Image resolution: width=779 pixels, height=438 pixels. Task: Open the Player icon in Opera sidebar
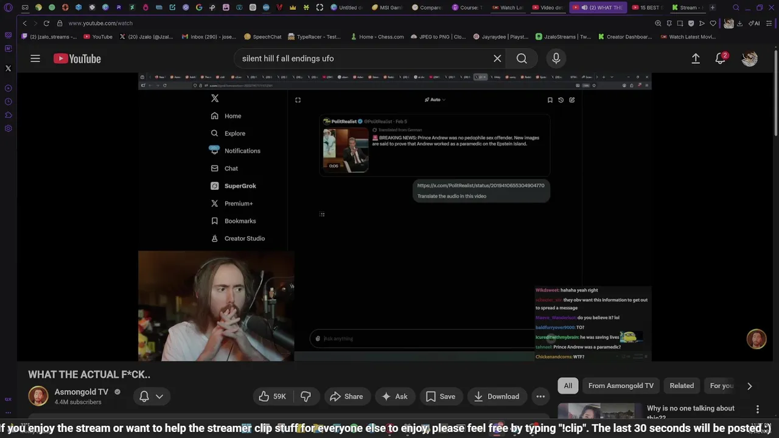pos(8,88)
